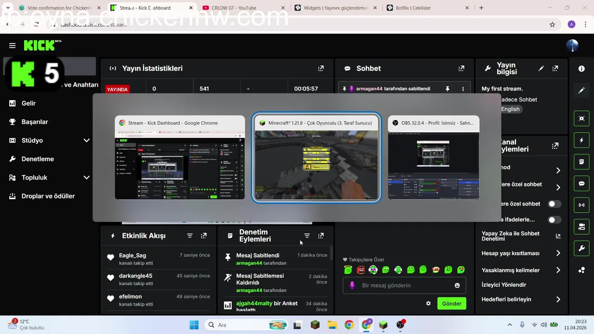
Task: Open the Windows Start menu
Action: (x=194, y=325)
